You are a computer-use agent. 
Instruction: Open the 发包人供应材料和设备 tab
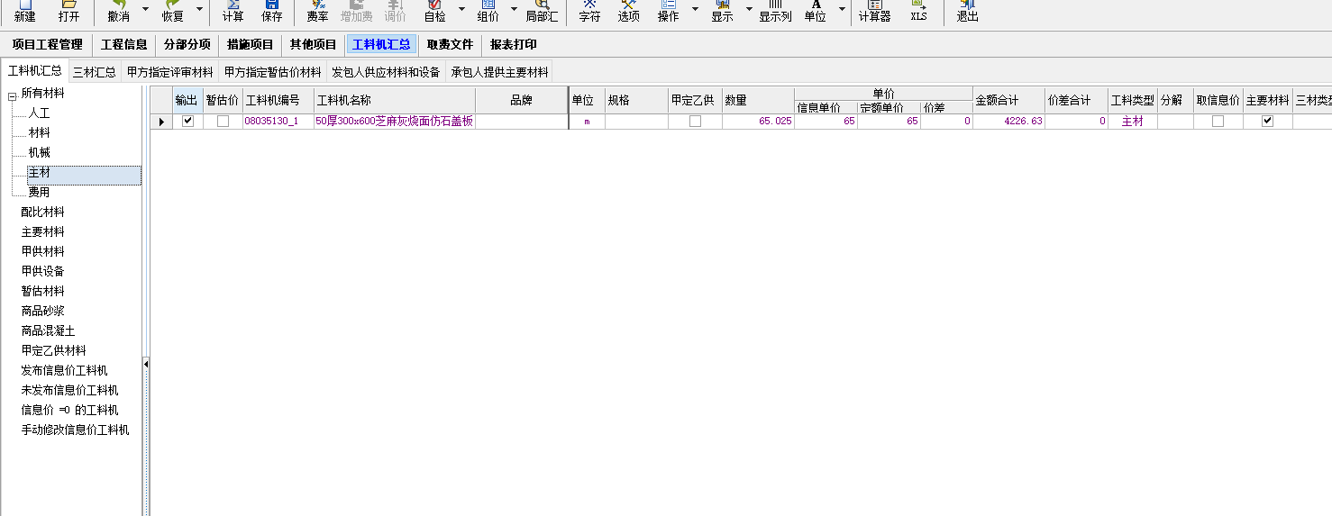(386, 72)
